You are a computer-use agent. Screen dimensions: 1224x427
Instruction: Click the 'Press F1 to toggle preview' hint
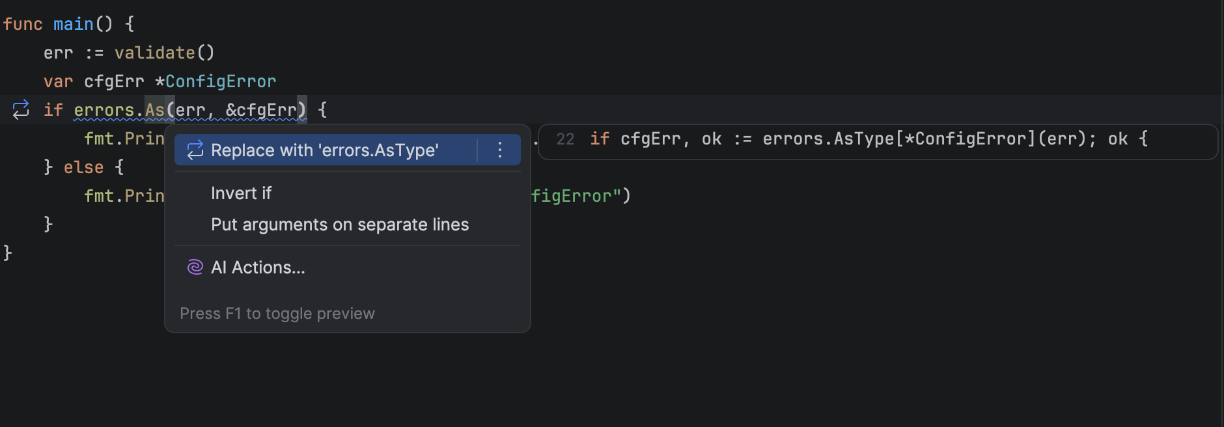pos(277,314)
